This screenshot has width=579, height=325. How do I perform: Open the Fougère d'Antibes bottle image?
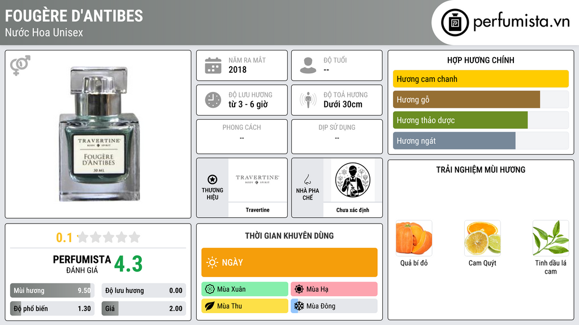(x=99, y=134)
